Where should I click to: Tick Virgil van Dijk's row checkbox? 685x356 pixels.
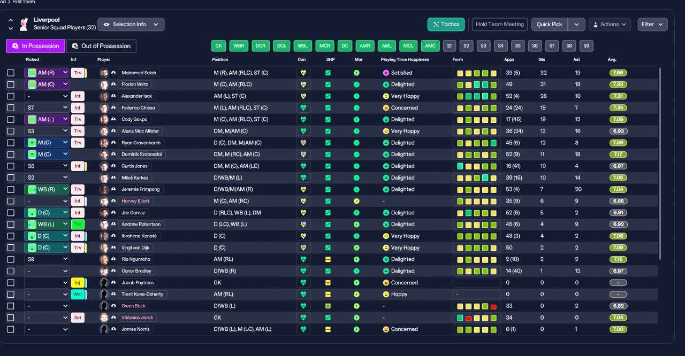[x=11, y=247]
